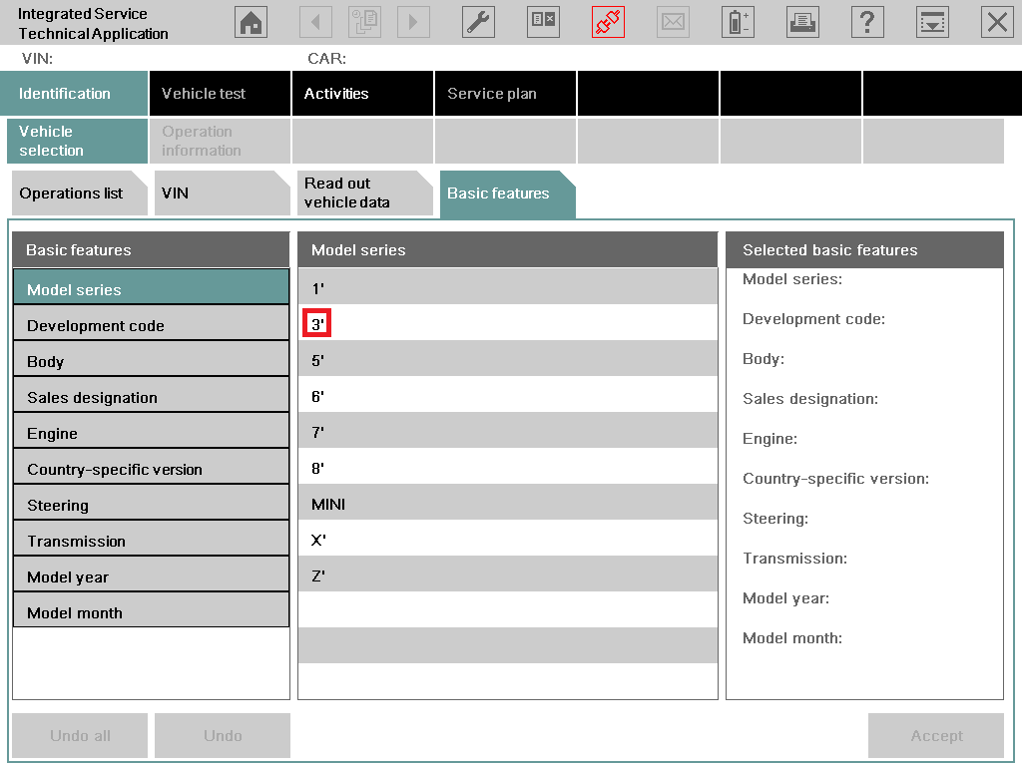Open help with the question mark icon
The height and width of the screenshot is (766, 1022).
pos(867,22)
